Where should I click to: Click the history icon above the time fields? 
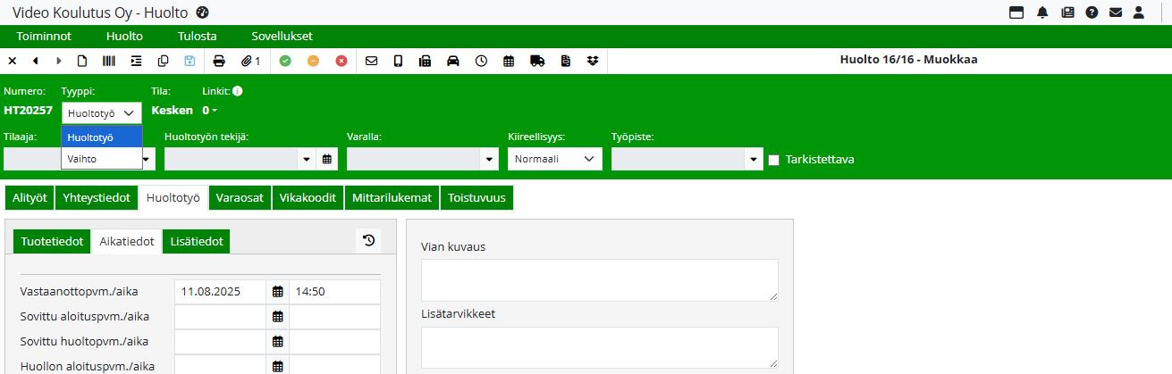coord(368,240)
